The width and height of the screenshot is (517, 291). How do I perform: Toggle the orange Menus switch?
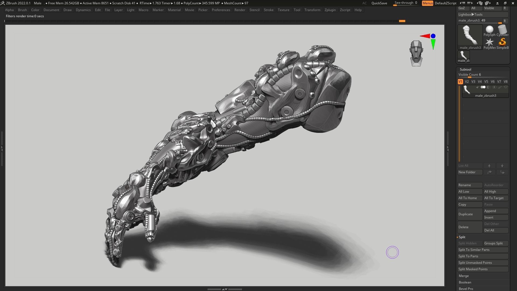tap(427, 3)
